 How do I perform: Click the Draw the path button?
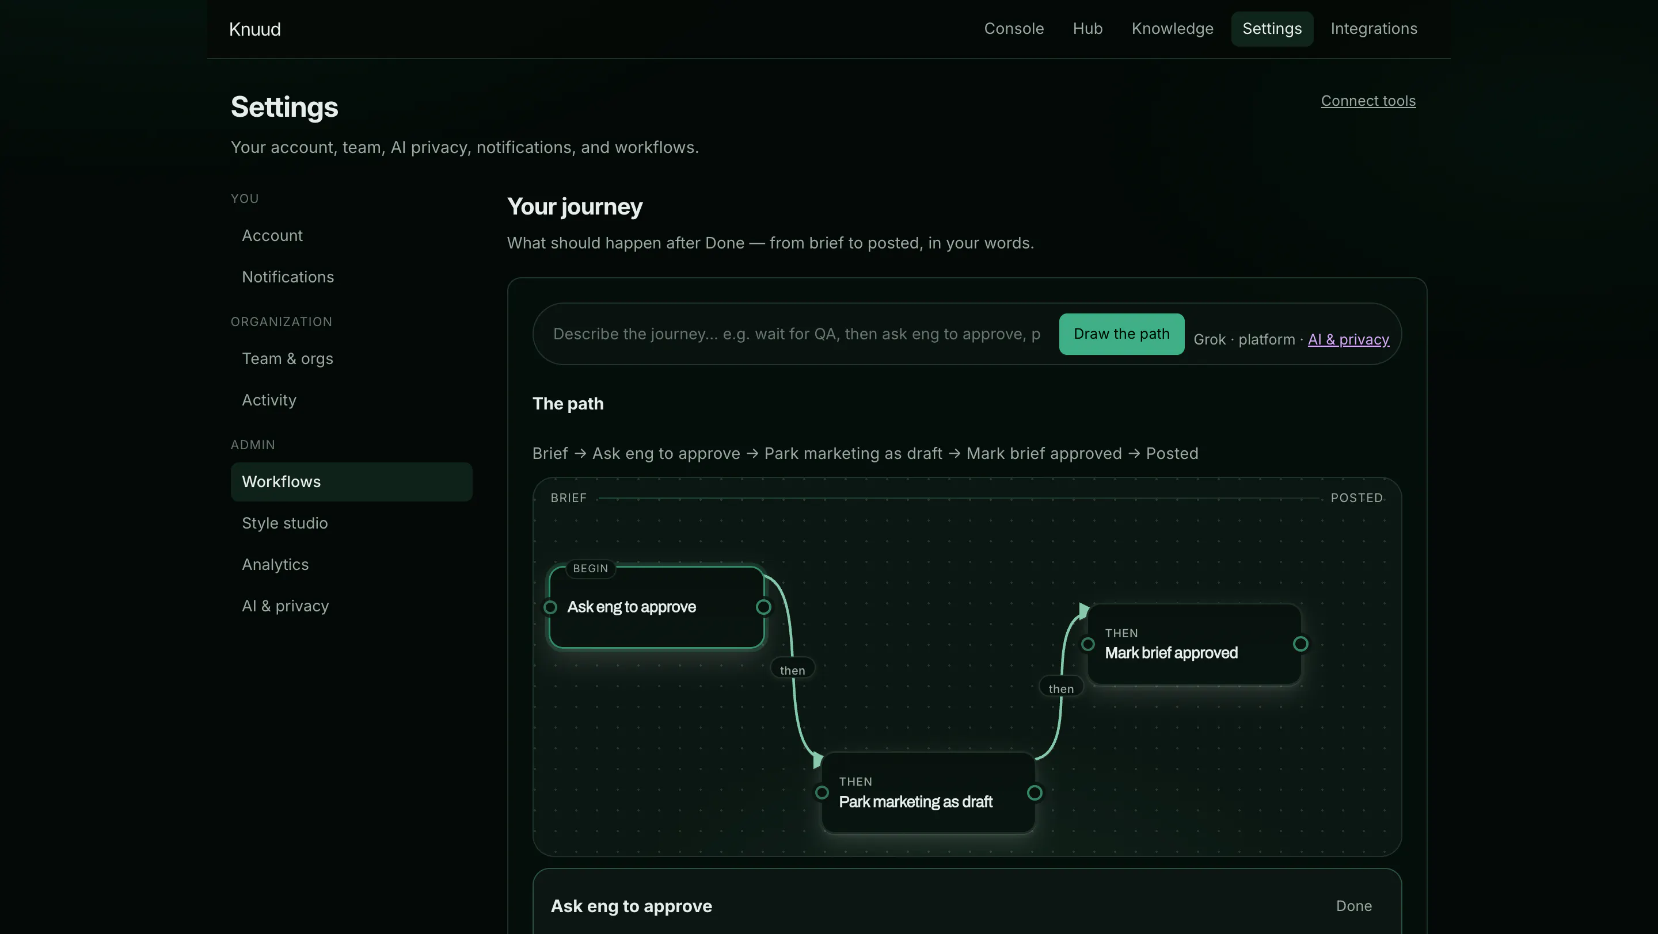[x=1121, y=334]
